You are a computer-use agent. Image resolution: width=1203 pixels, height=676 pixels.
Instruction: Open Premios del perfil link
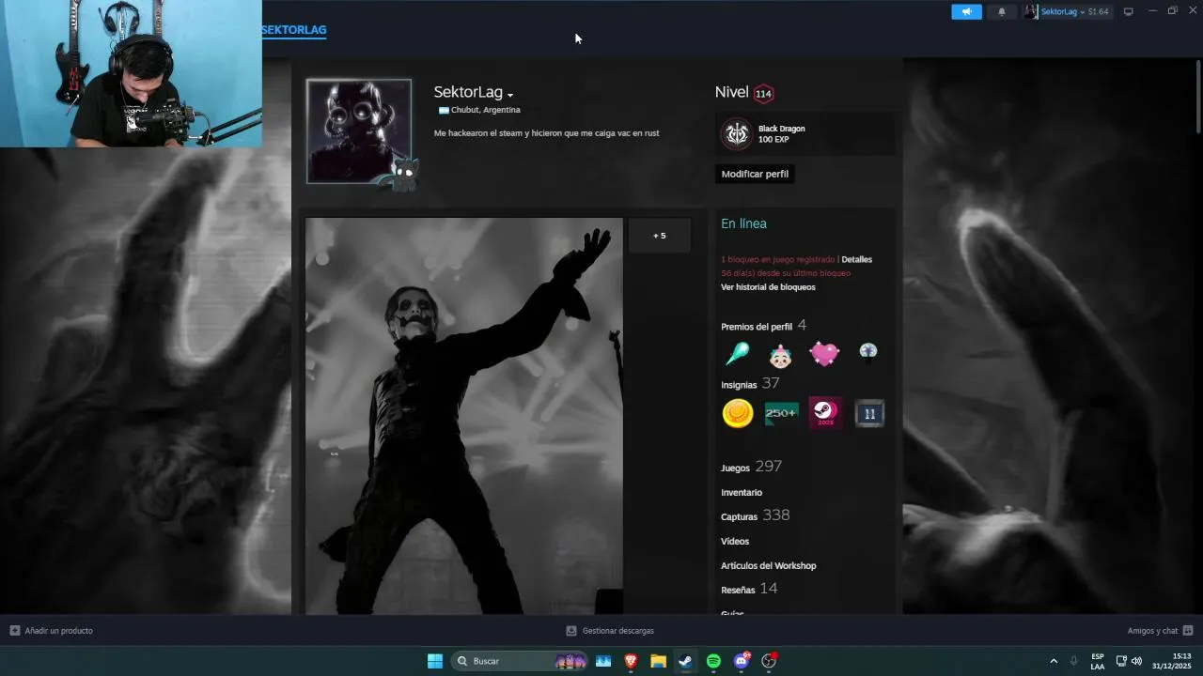click(757, 327)
